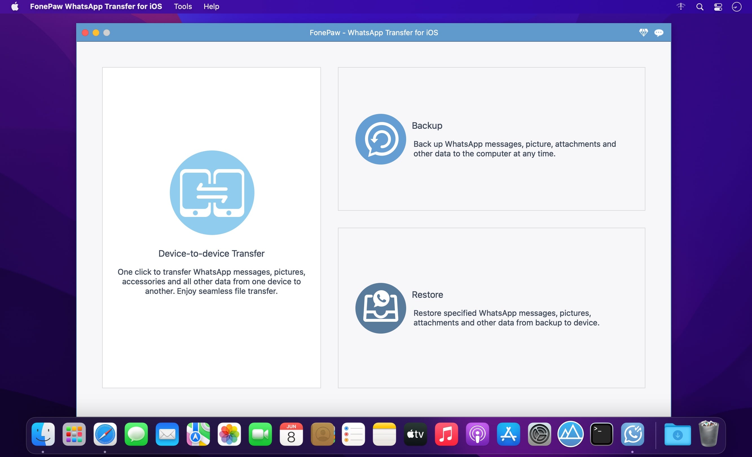
Task: Open Reminders from the Dock
Action: pyautogui.click(x=353, y=434)
